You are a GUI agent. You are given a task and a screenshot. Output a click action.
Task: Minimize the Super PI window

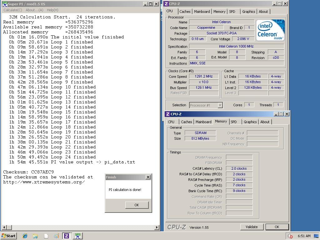145,4
